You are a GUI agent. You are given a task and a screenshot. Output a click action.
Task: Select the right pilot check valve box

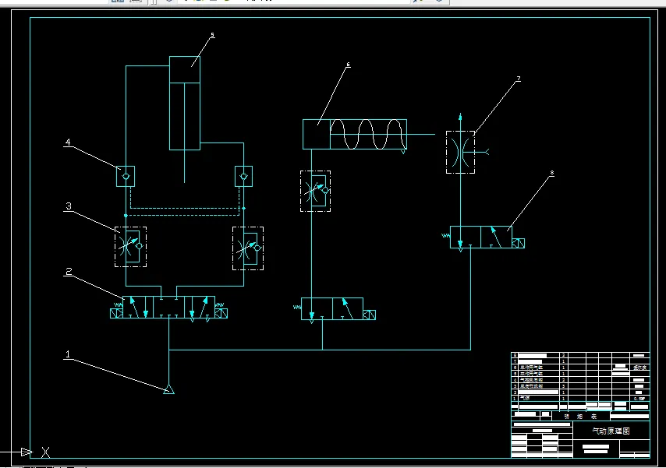(x=244, y=177)
